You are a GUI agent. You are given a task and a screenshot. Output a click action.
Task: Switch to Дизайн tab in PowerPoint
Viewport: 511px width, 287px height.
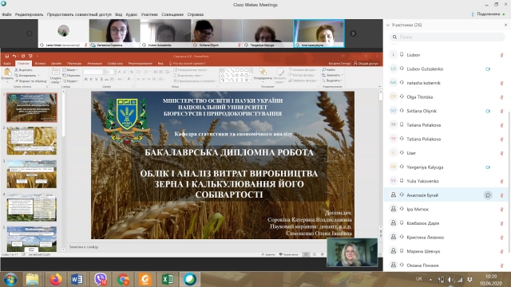pos(56,64)
